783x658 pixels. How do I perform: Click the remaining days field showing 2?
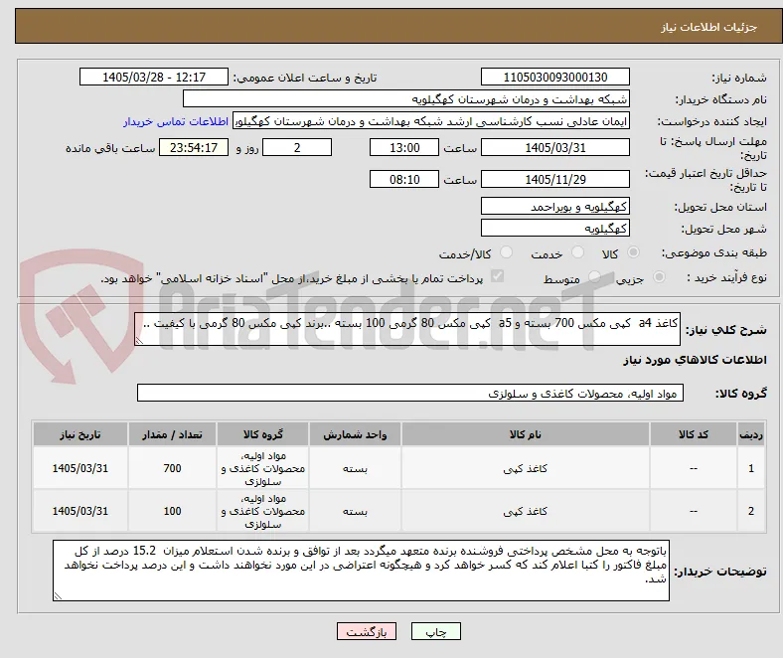coord(297,147)
